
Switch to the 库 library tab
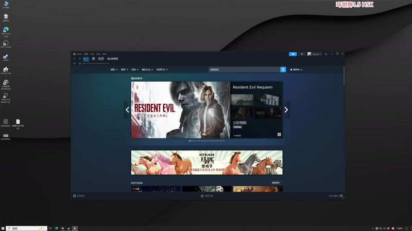[94, 59]
